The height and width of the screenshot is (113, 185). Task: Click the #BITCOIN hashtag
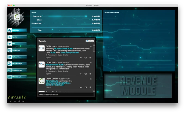60,85
